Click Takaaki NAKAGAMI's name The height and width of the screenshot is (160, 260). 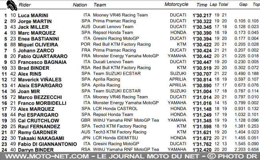41,138
